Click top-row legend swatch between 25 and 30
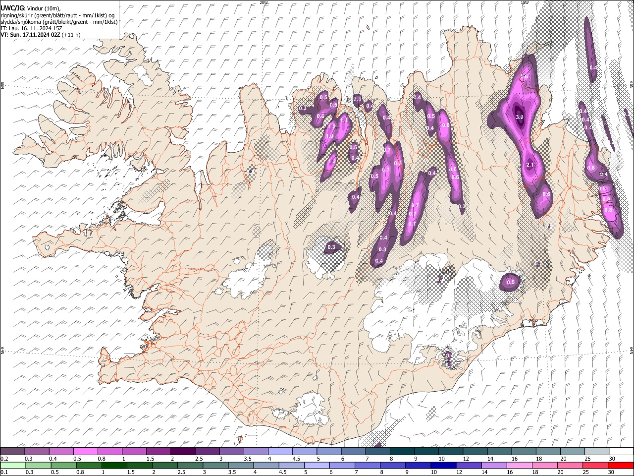The width and height of the screenshot is (634, 476). (596, 451)
